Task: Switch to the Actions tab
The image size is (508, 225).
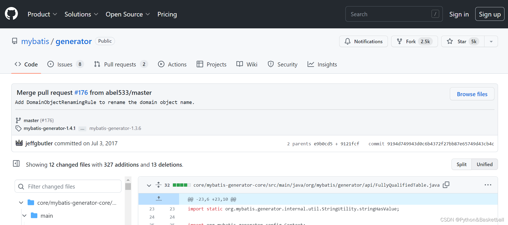Action: click(172, 64)
